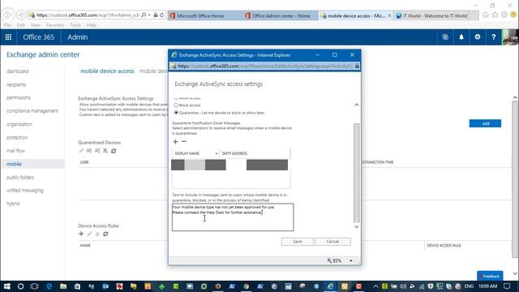Viewport: 519px width, 292px height.
Task: Click the Feedback button
Action: click(490, 276)
